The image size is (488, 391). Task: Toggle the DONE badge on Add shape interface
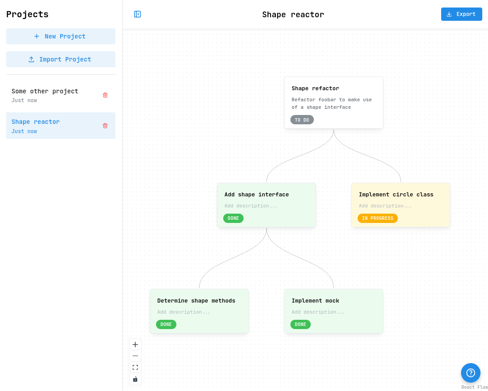coord(233,218)
